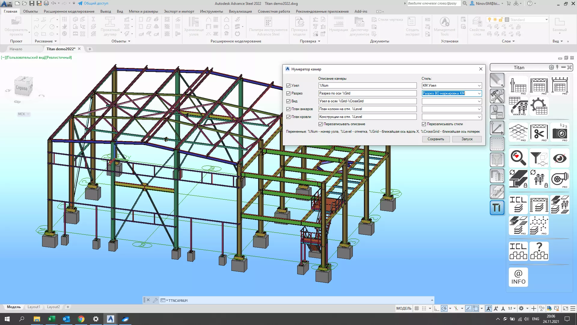Click the План анкеров description input field
Viewport: 577px width, 325px height.
click(x=367, y=109)
